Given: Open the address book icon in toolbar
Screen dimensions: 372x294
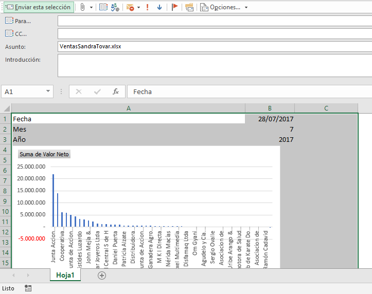Looking at the screenshot, I should [103, 7].
